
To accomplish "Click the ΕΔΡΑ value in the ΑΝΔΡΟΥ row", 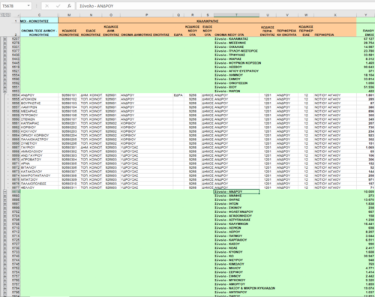I will (x=178, y=95).
